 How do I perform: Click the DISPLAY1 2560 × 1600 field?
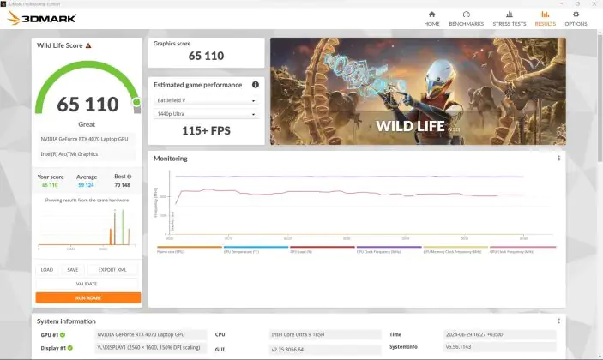pos(151,348)
